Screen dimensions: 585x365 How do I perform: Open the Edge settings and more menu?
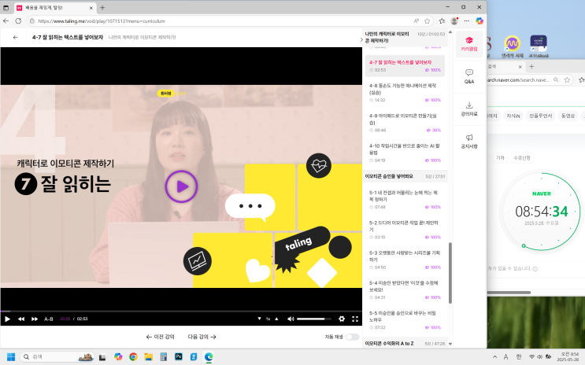(467, 21)
